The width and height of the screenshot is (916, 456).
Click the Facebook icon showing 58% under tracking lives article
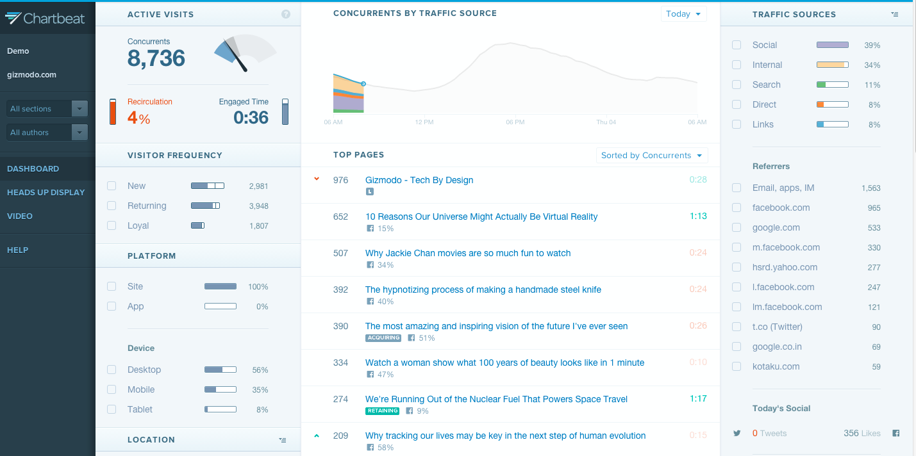(370, 448)
